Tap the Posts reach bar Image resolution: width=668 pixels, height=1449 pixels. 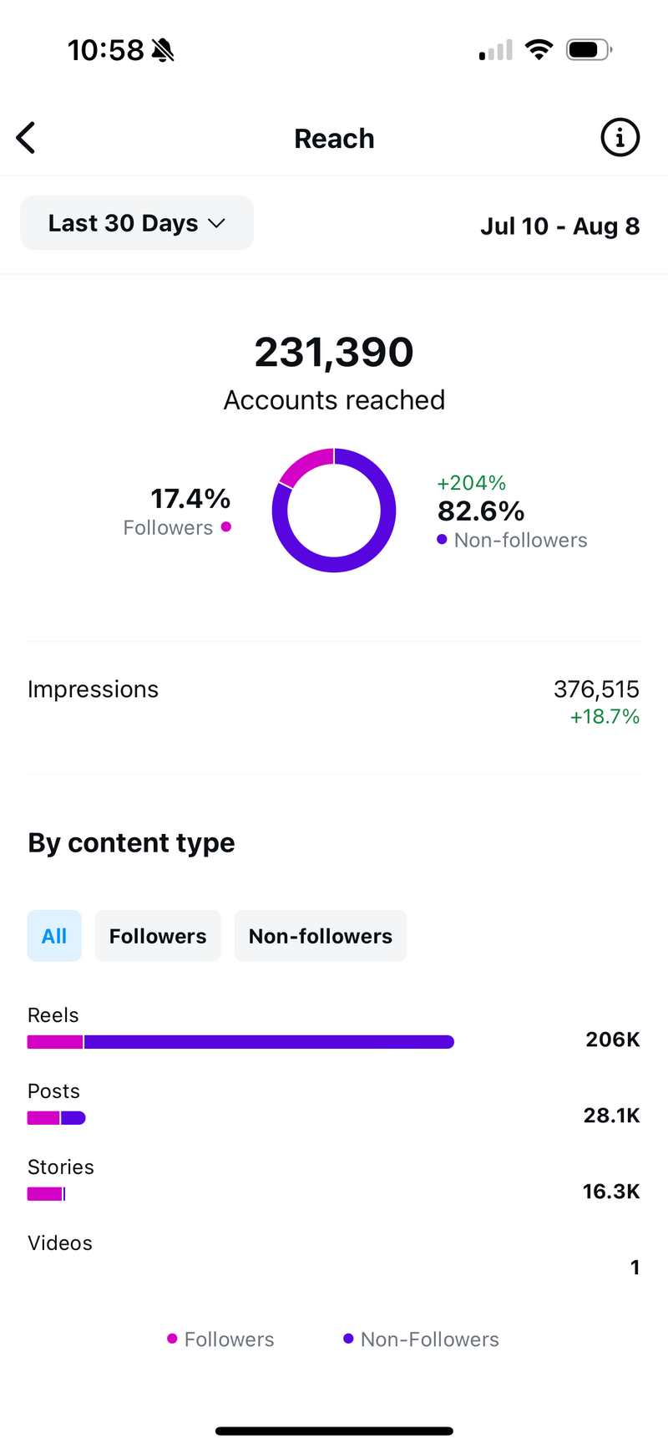click(x=56, y=1118)
